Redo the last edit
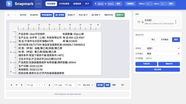The width and height of the screenshot is (186, 104). [x=15, y=15]
